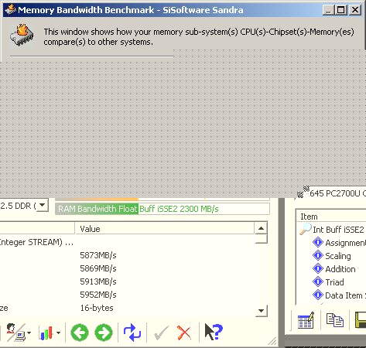Click the Sandra title bar application icon
This screenshot has width=366, height=348.
10,10
